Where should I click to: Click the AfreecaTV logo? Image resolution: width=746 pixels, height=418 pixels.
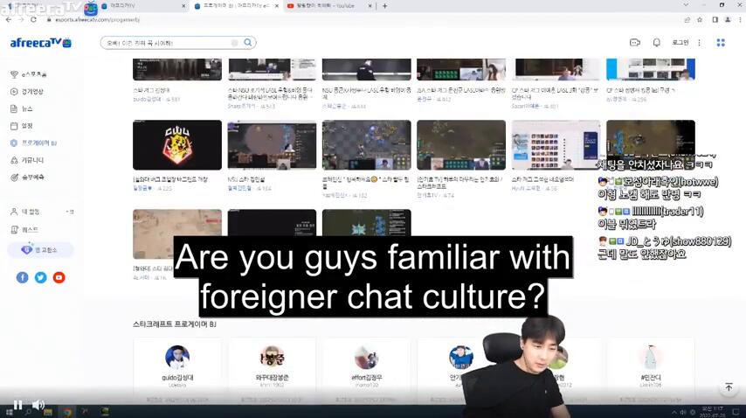coord(40,43)
